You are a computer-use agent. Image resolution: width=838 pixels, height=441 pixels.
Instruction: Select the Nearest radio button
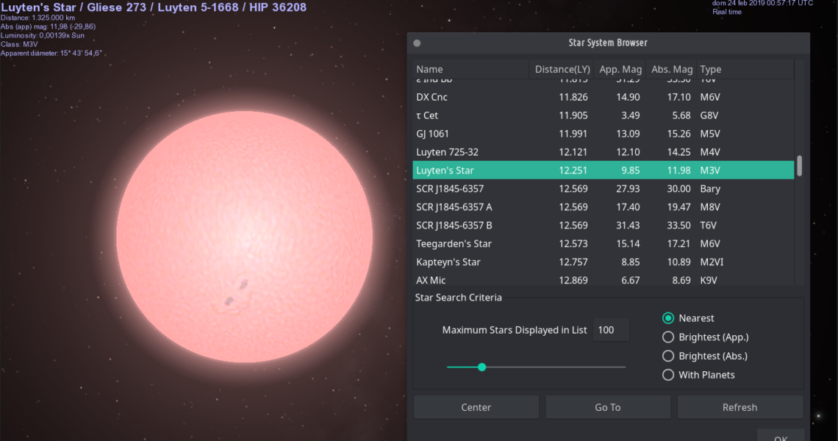(668, 318)
